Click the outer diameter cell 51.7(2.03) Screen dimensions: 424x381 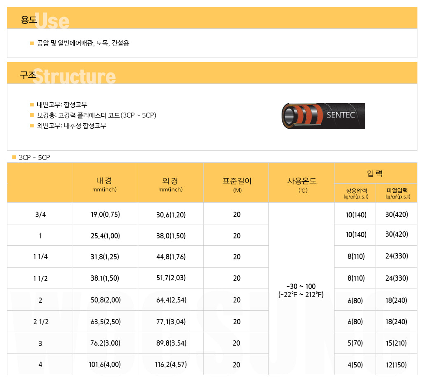171,278
